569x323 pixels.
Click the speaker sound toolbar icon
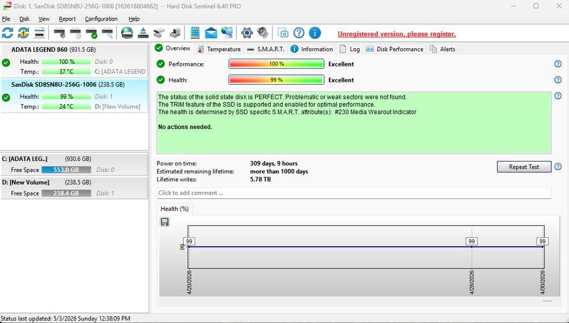pos(263,33)
